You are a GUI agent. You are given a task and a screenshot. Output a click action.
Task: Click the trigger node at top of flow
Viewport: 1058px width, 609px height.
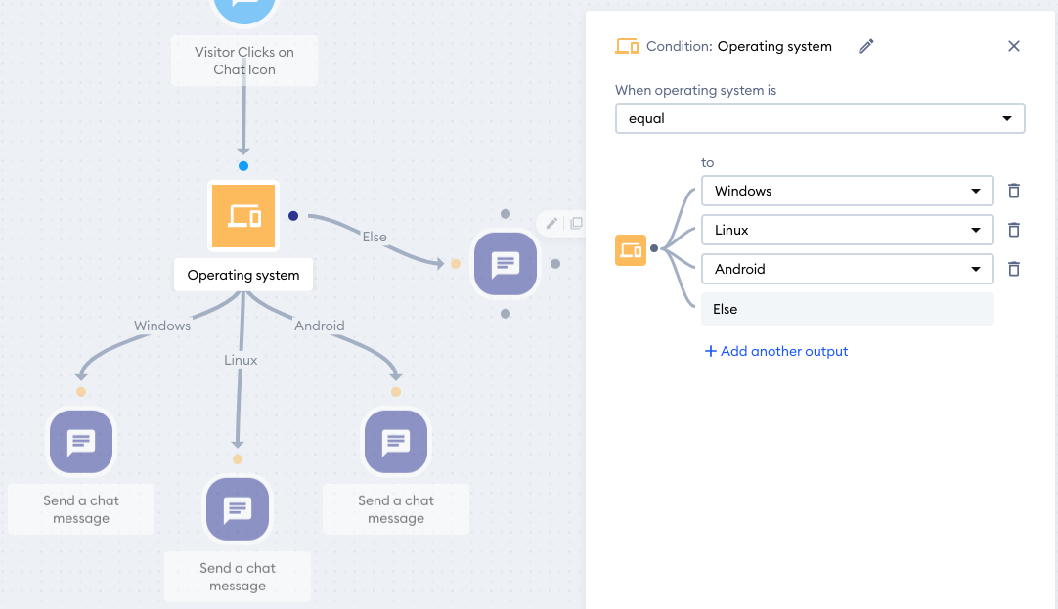pos(243,8)
